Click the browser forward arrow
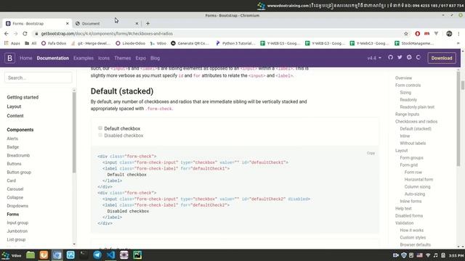This screenshot has width=465, height=261. [x=16, y=34]
